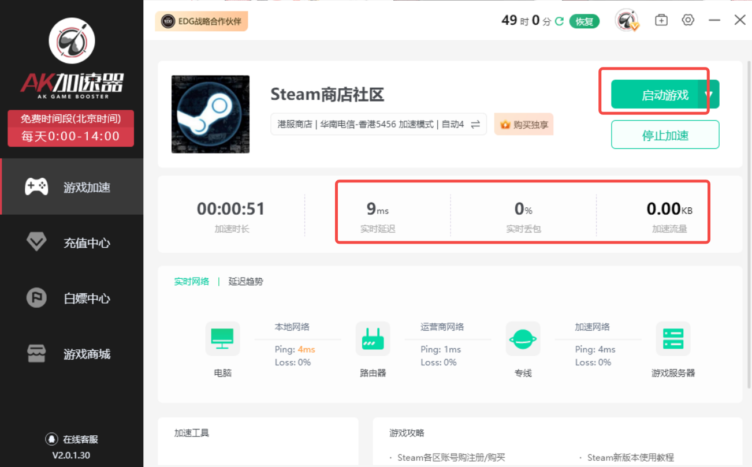Click the dedicated line planet icon

[523, 338]
